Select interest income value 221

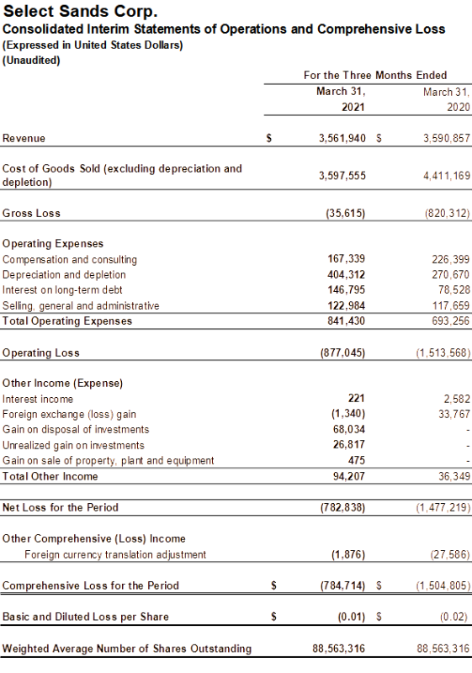[357, 398]
